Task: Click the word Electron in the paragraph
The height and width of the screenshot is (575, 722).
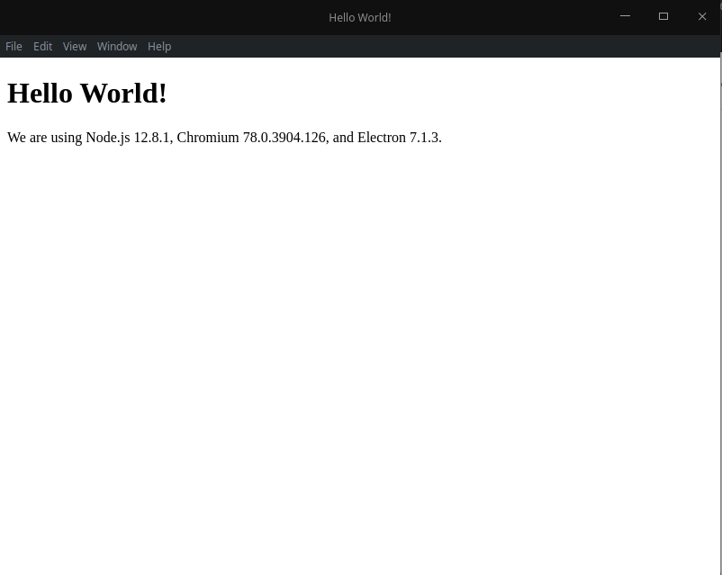Action: [x=382, y=138]
